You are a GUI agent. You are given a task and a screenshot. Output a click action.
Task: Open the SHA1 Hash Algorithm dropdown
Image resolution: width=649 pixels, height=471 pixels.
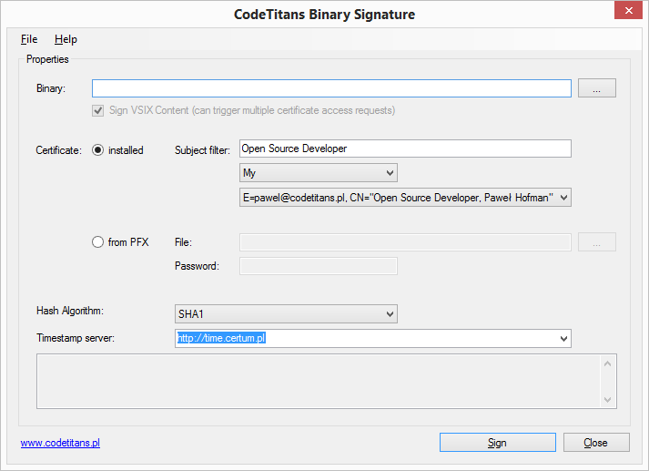286,314
